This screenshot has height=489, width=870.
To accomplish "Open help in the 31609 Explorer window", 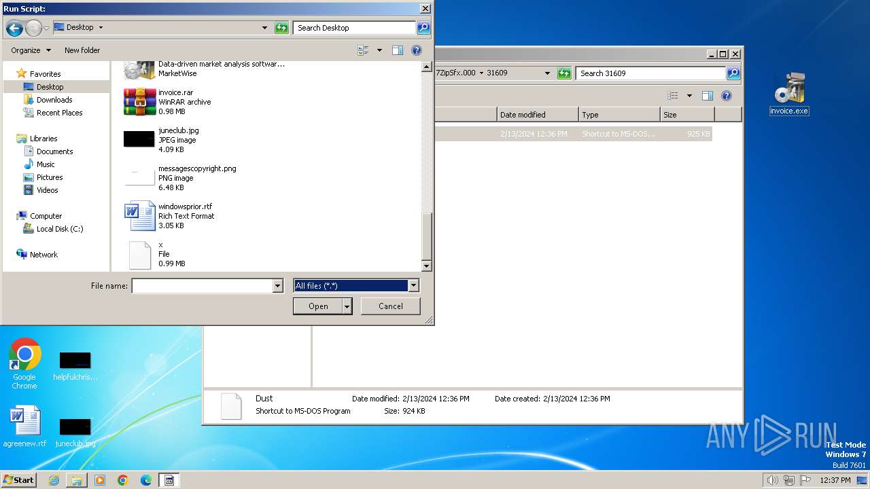I will click(x=727, y=96).
